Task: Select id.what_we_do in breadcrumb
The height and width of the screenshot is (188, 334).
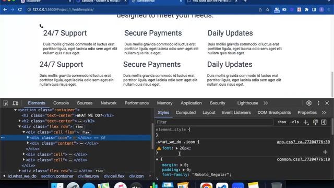Action: 22,177
